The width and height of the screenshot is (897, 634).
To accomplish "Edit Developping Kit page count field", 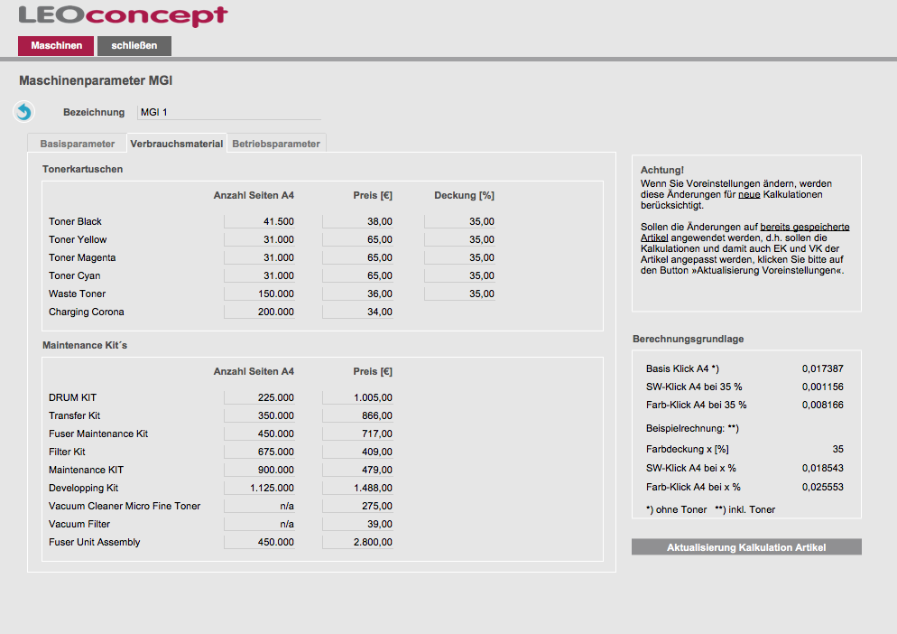I will [x=259, y=488].
